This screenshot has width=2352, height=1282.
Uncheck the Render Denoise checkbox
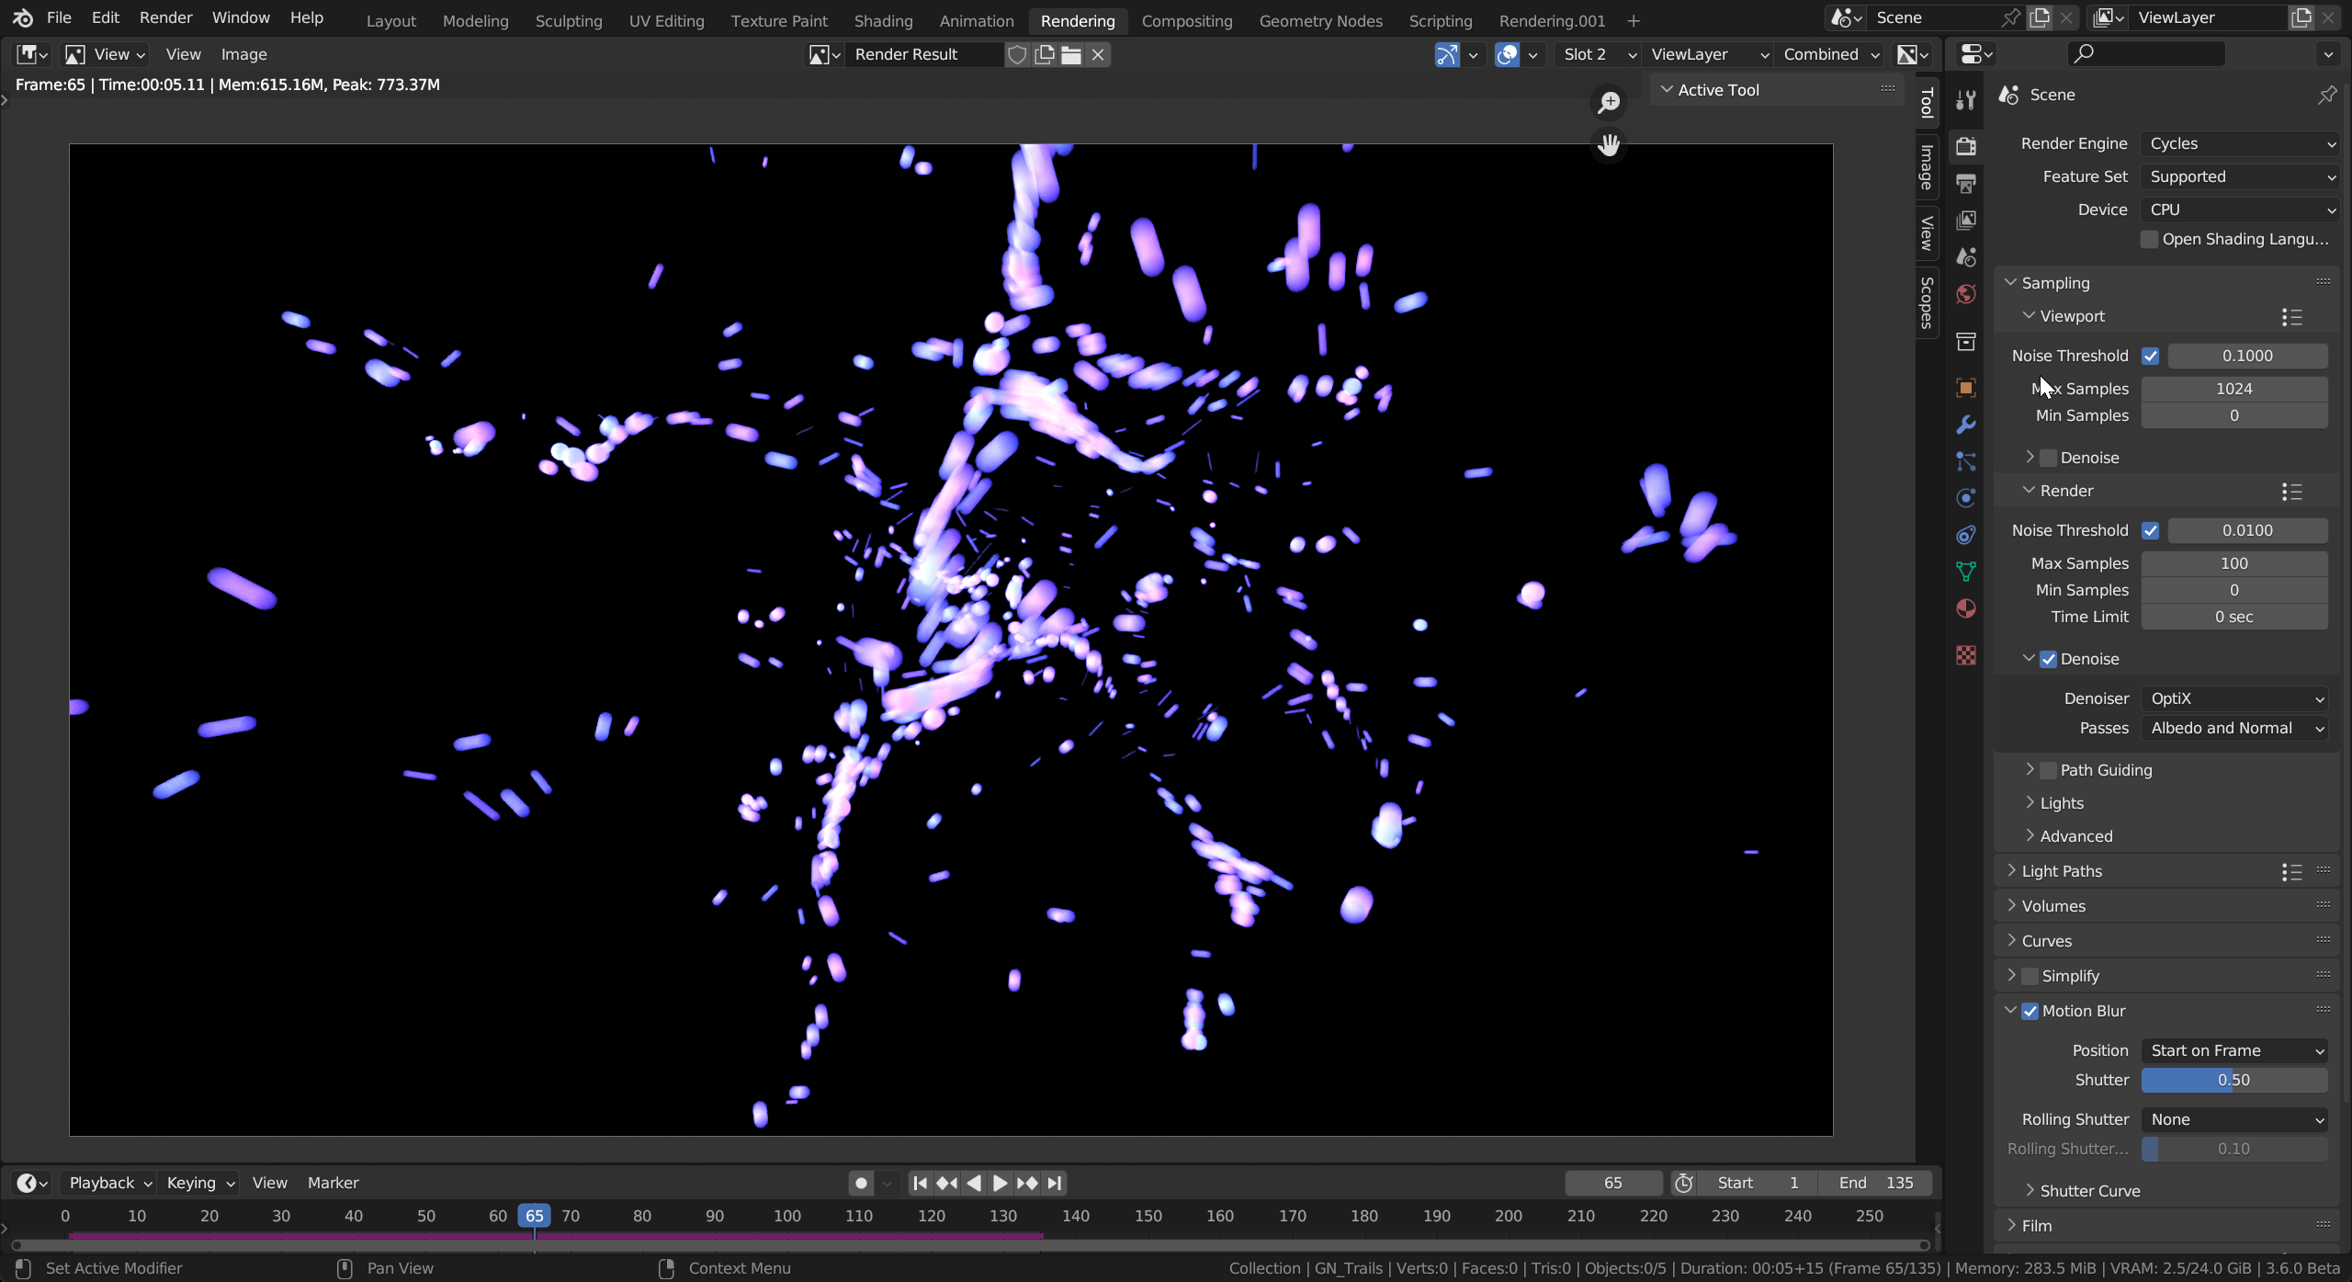[x=2048, y=660]
